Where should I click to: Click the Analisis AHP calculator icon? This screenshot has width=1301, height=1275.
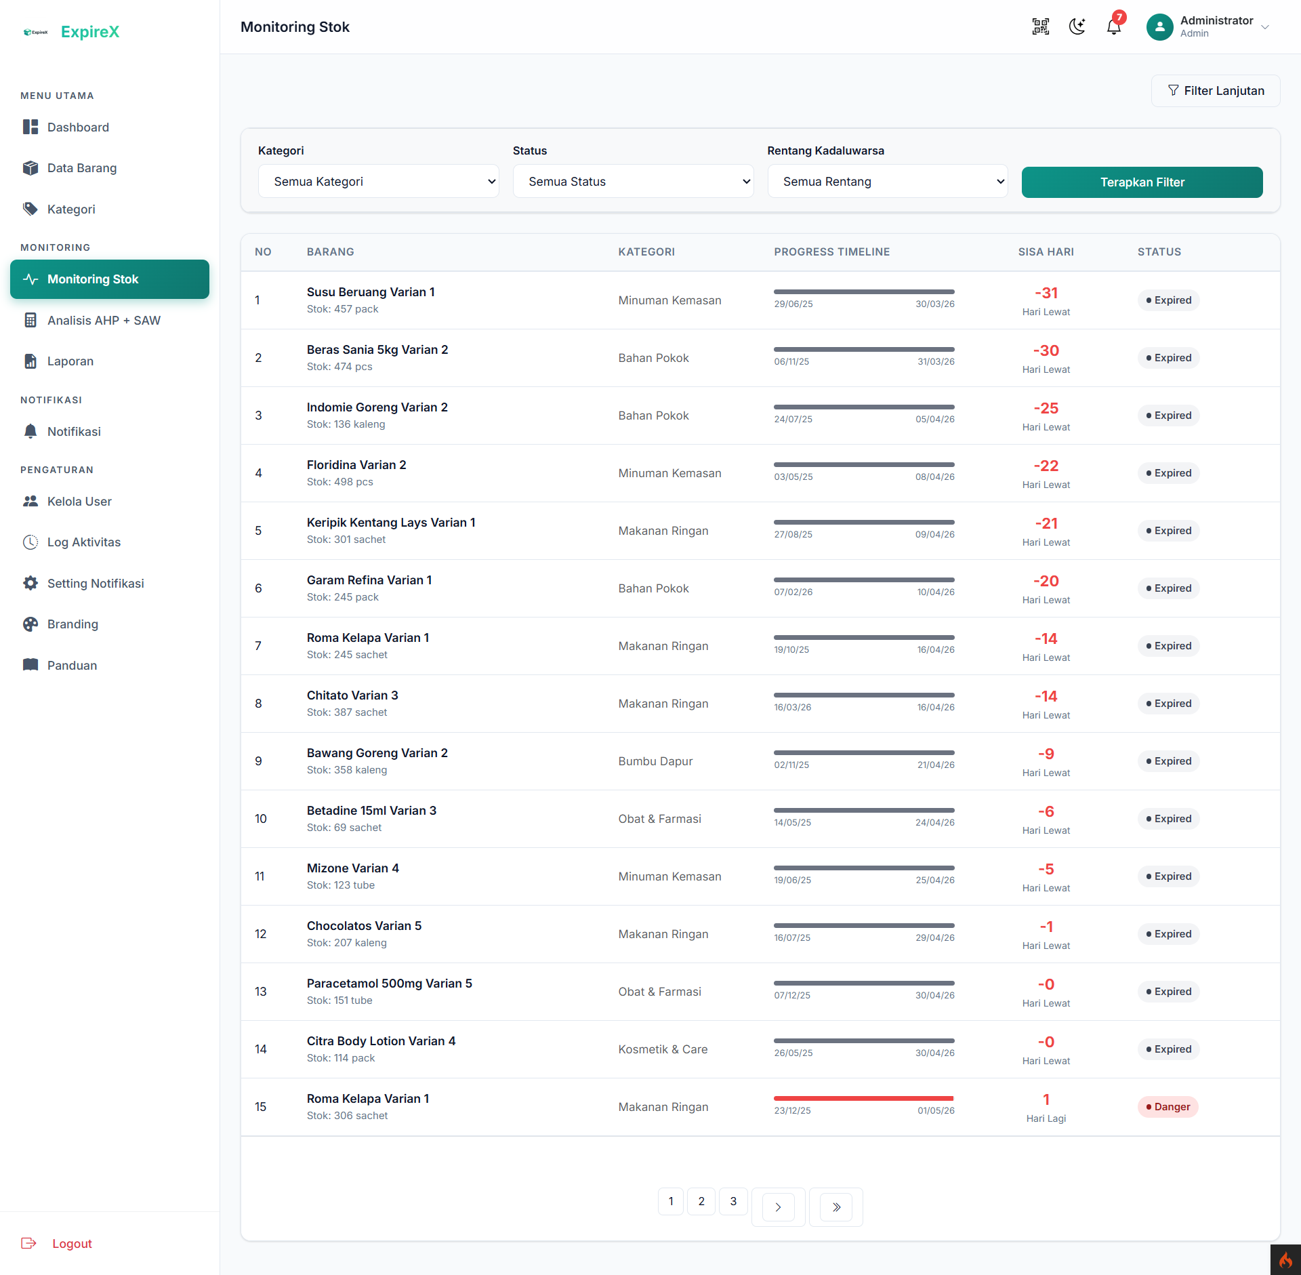pyautogui.click(x=30, y=320)
